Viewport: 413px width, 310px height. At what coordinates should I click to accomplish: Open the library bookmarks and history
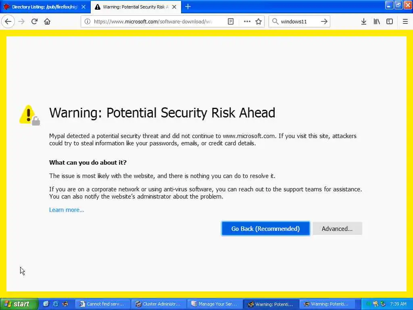tap(377, 22)
